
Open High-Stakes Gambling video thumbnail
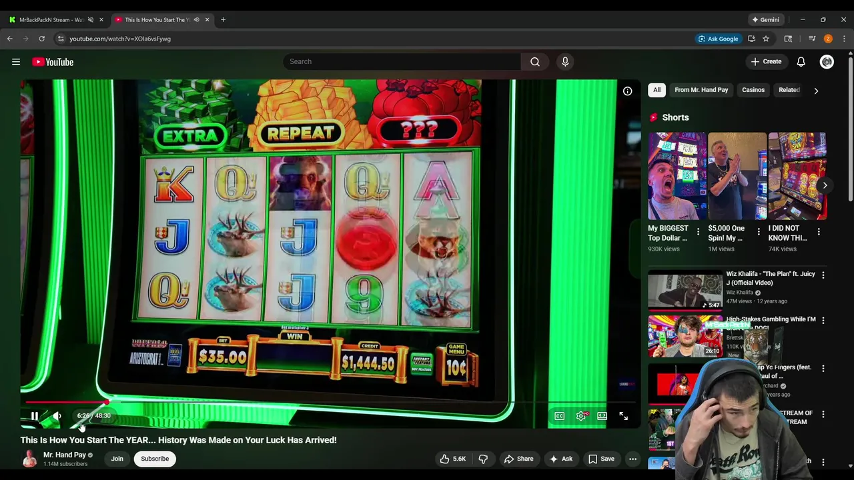(685, 336)
